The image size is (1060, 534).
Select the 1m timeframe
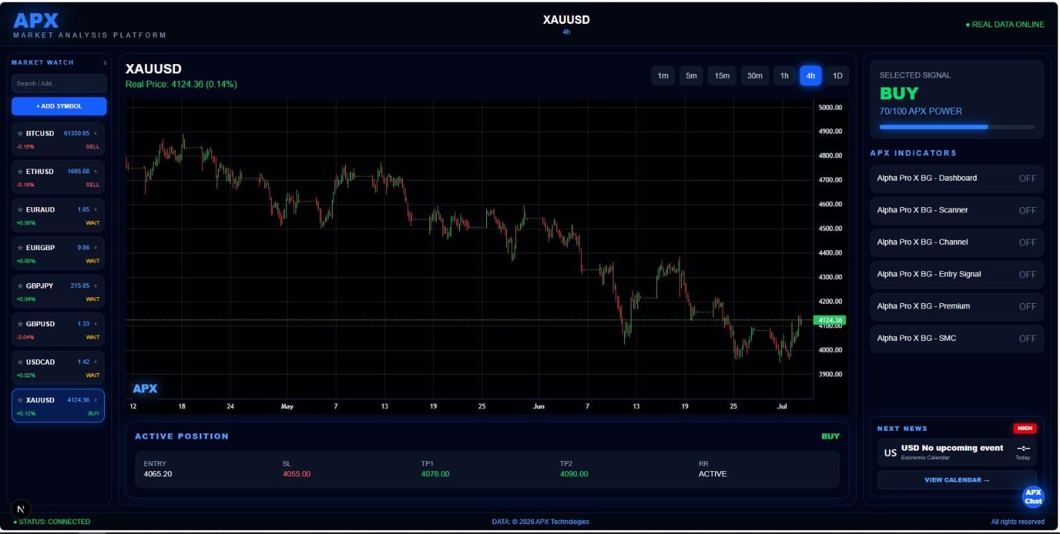[663, 76]
